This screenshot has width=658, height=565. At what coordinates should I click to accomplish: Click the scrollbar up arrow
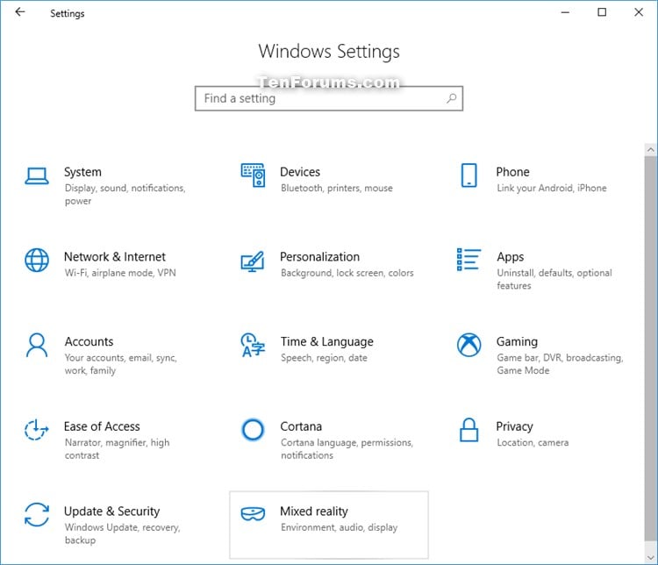[650, 149]
